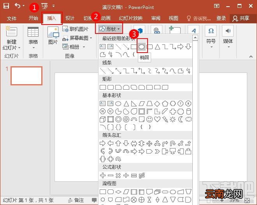Select the Right Arrow in recent shapes
Image resolution: width=257 pixels, height=205 pixels.
[180, 47]
